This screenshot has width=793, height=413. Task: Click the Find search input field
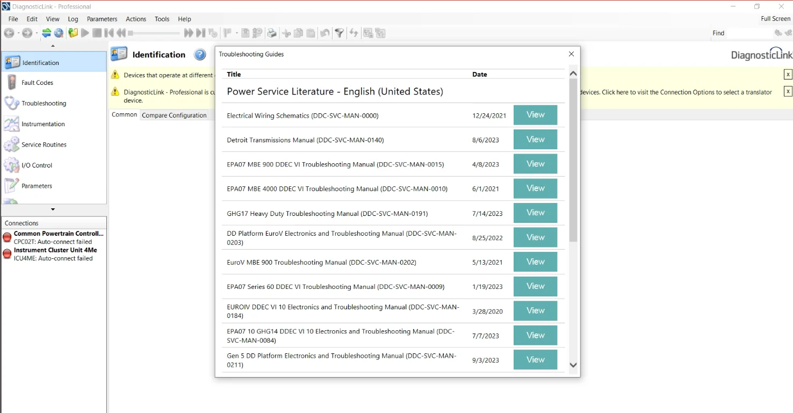[749, 33]
